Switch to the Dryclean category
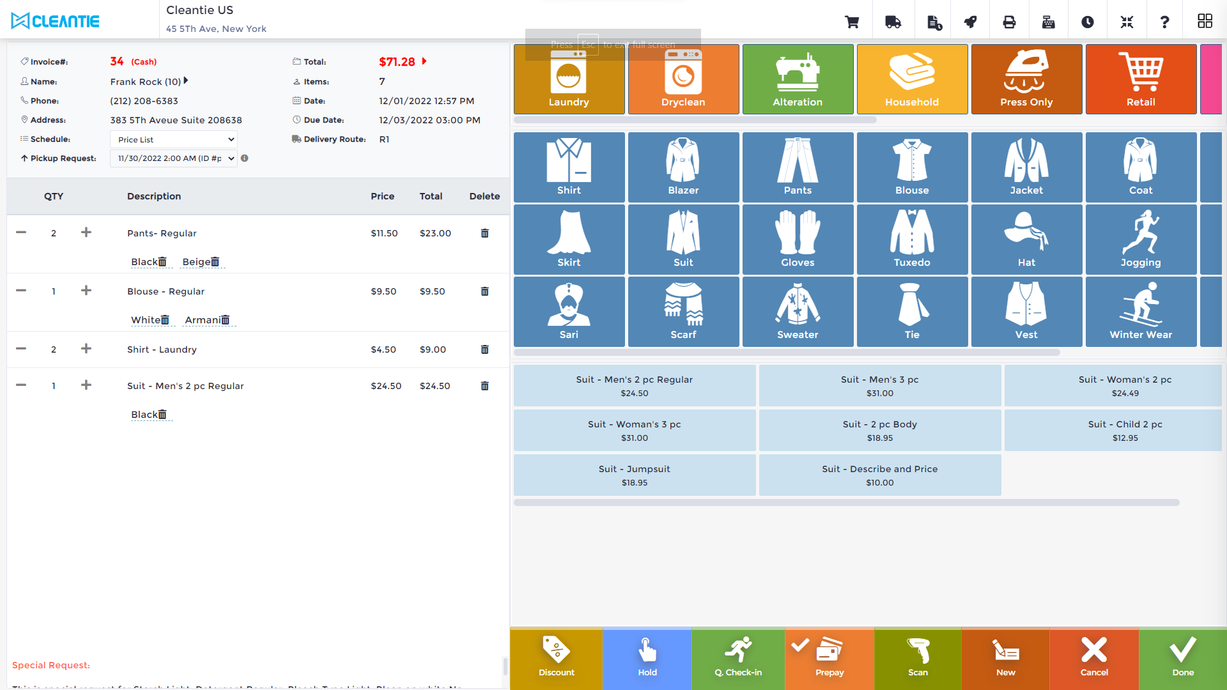This screenshot has height=690, width=1227. pos(683,79)
